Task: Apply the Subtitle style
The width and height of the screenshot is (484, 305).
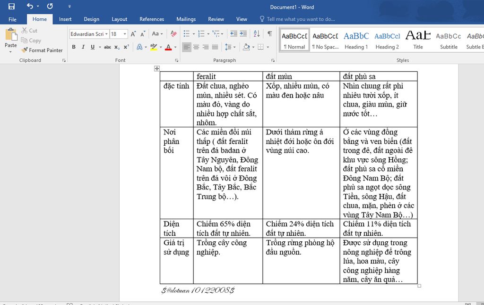Action: (449, 40)
